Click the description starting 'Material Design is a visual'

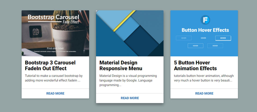coord(128,80)
